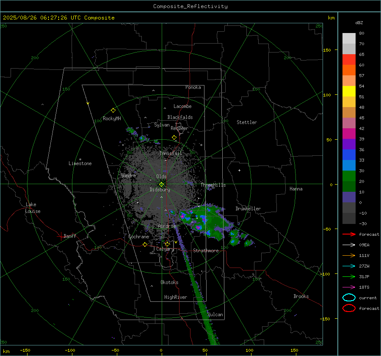Click the white 09EA arrow in legend
381x356 pixels.
349,245
